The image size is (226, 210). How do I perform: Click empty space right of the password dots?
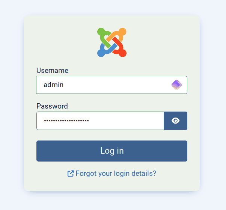[128, 121]
